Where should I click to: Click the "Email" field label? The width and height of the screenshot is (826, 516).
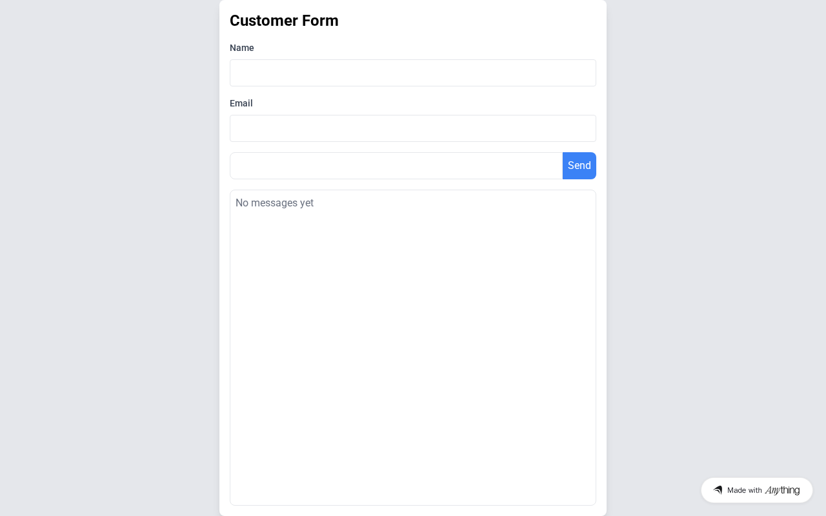241,103
